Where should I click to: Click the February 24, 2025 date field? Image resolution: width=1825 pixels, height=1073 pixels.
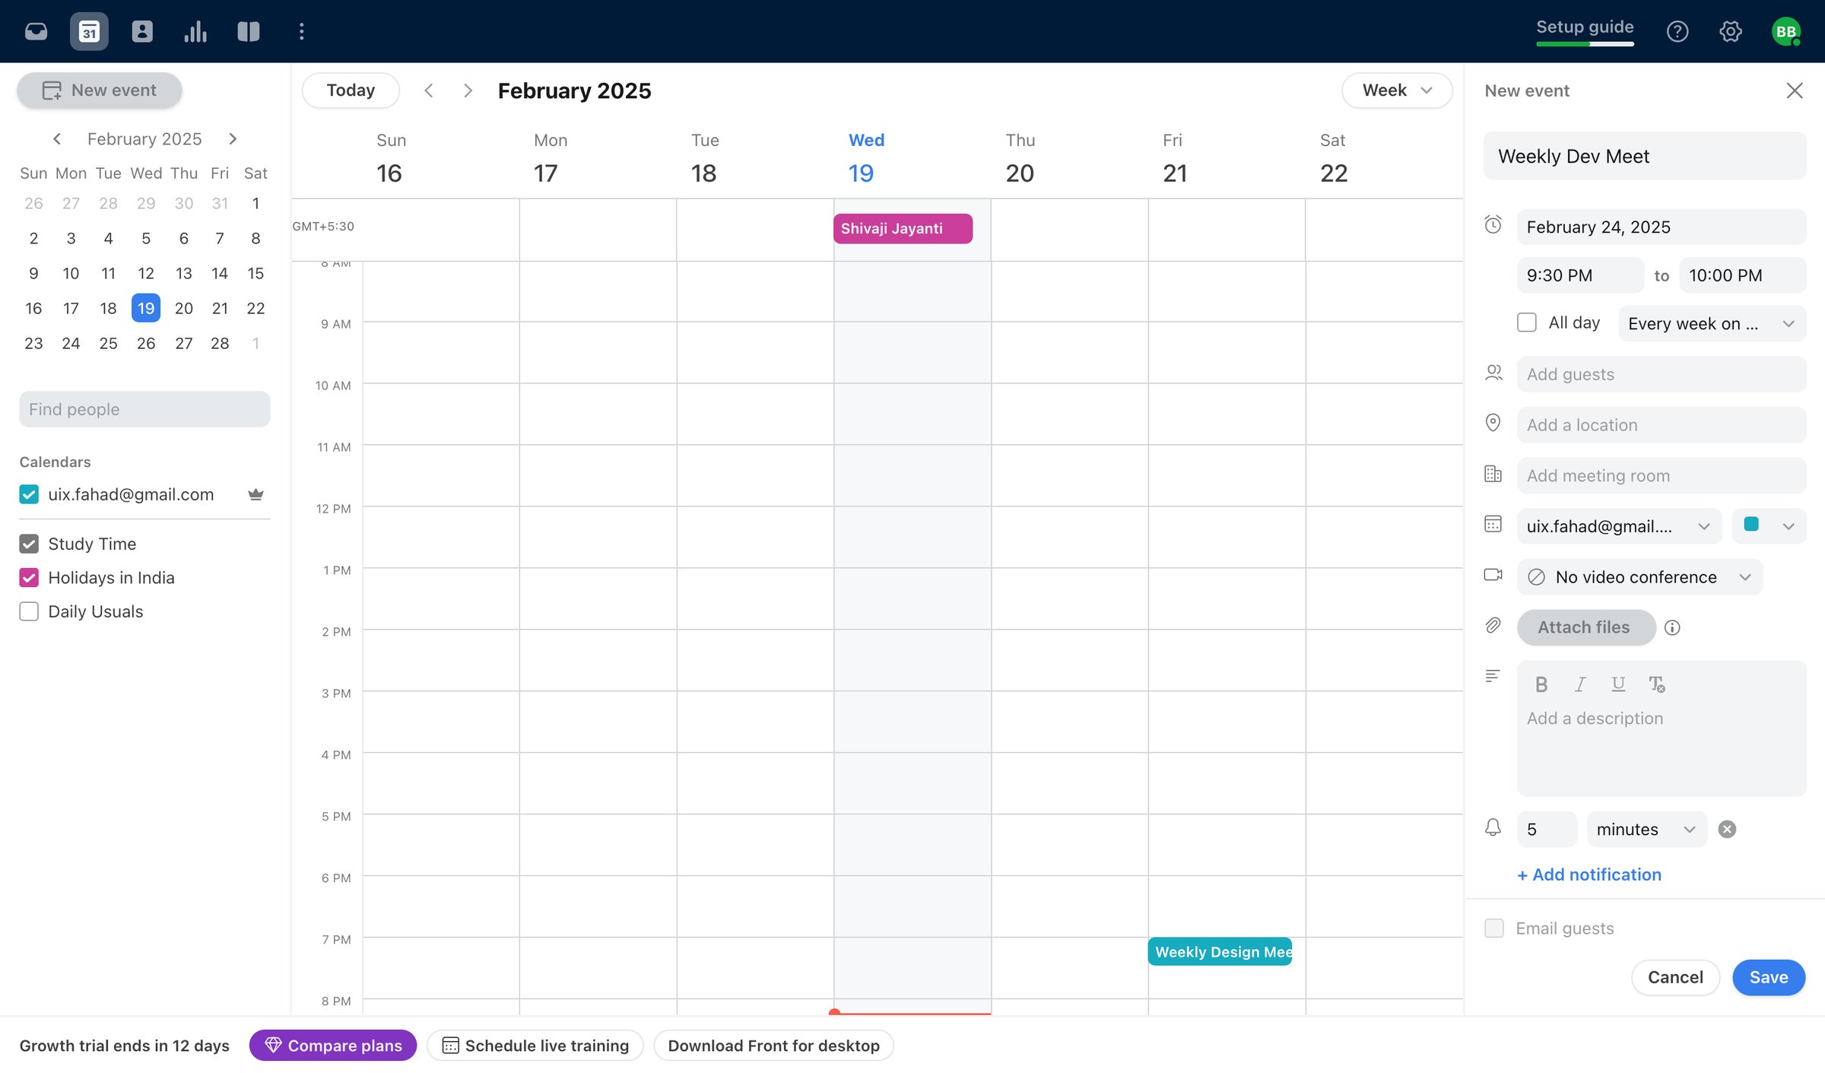1662,227
